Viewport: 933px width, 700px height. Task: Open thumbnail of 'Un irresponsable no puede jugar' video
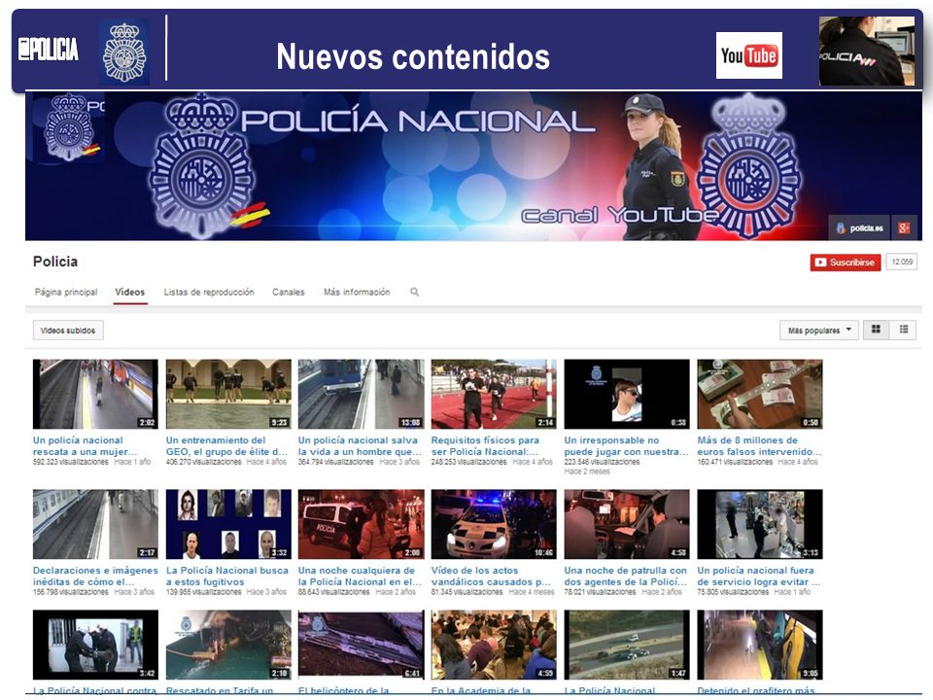(627, 394)
